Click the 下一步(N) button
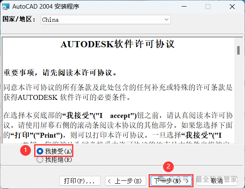Screen dimensions: 245x189 click(171, 181)
